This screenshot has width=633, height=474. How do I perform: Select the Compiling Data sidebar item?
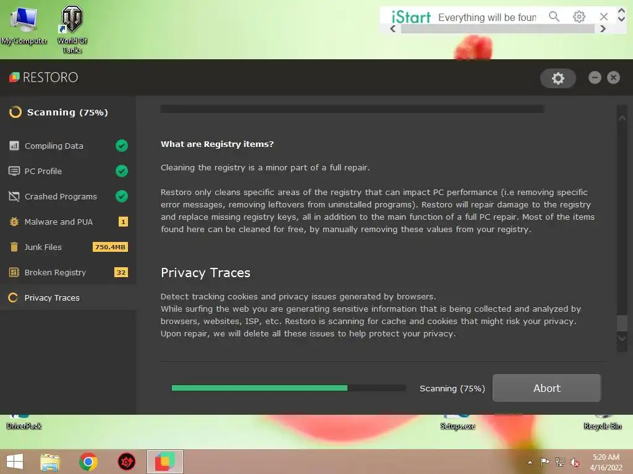(68, 146)
